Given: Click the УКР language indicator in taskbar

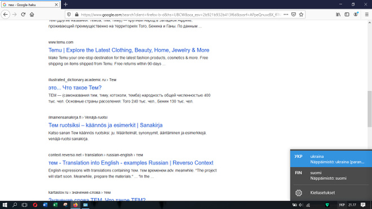Looking at the screenshot, I should [x=342, y=205].
